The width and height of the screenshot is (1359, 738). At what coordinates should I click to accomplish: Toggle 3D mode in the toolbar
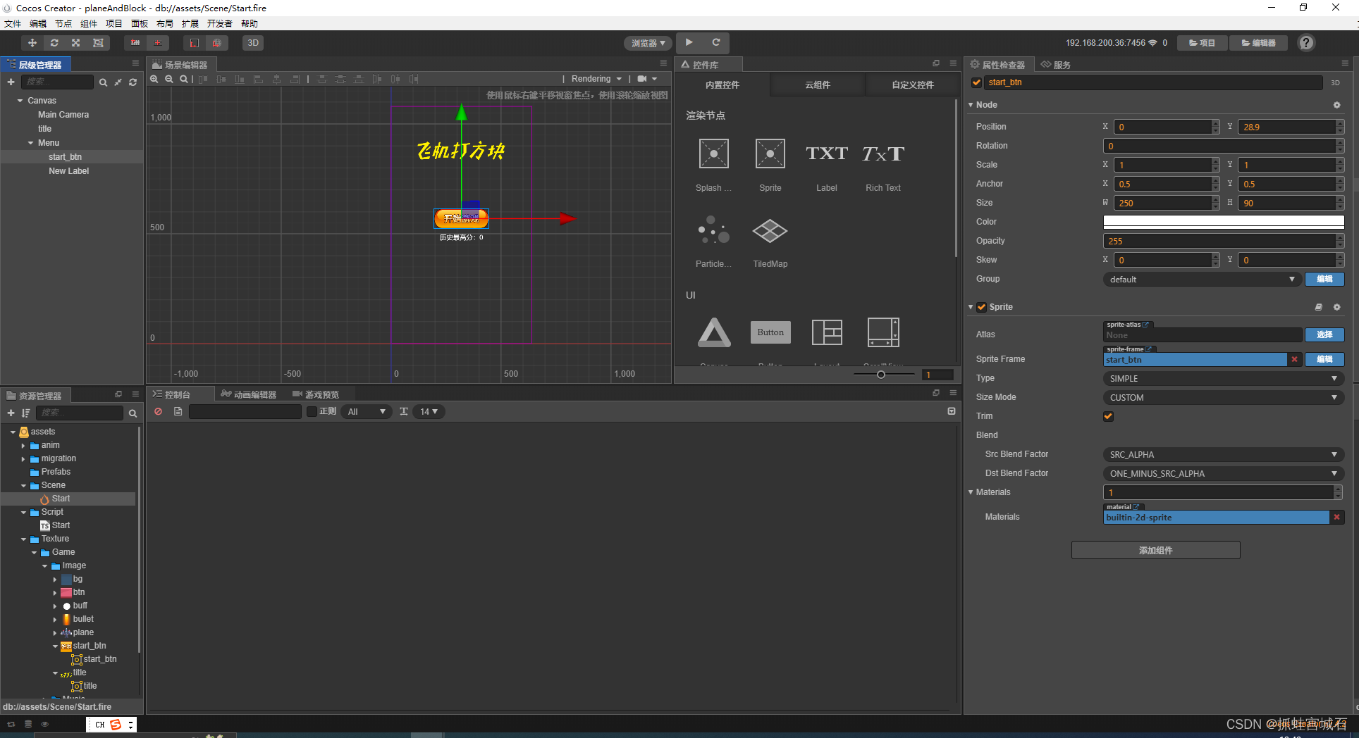(253, 43)
